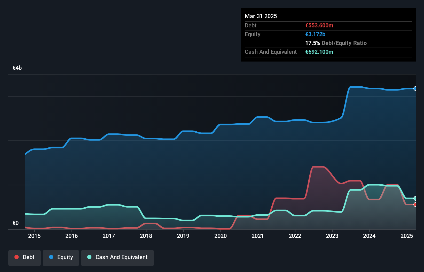Select the 2015 tick on the x-axis
This screenshot has height=272, width=424.
pyautogui.click(x=34, y=236)
